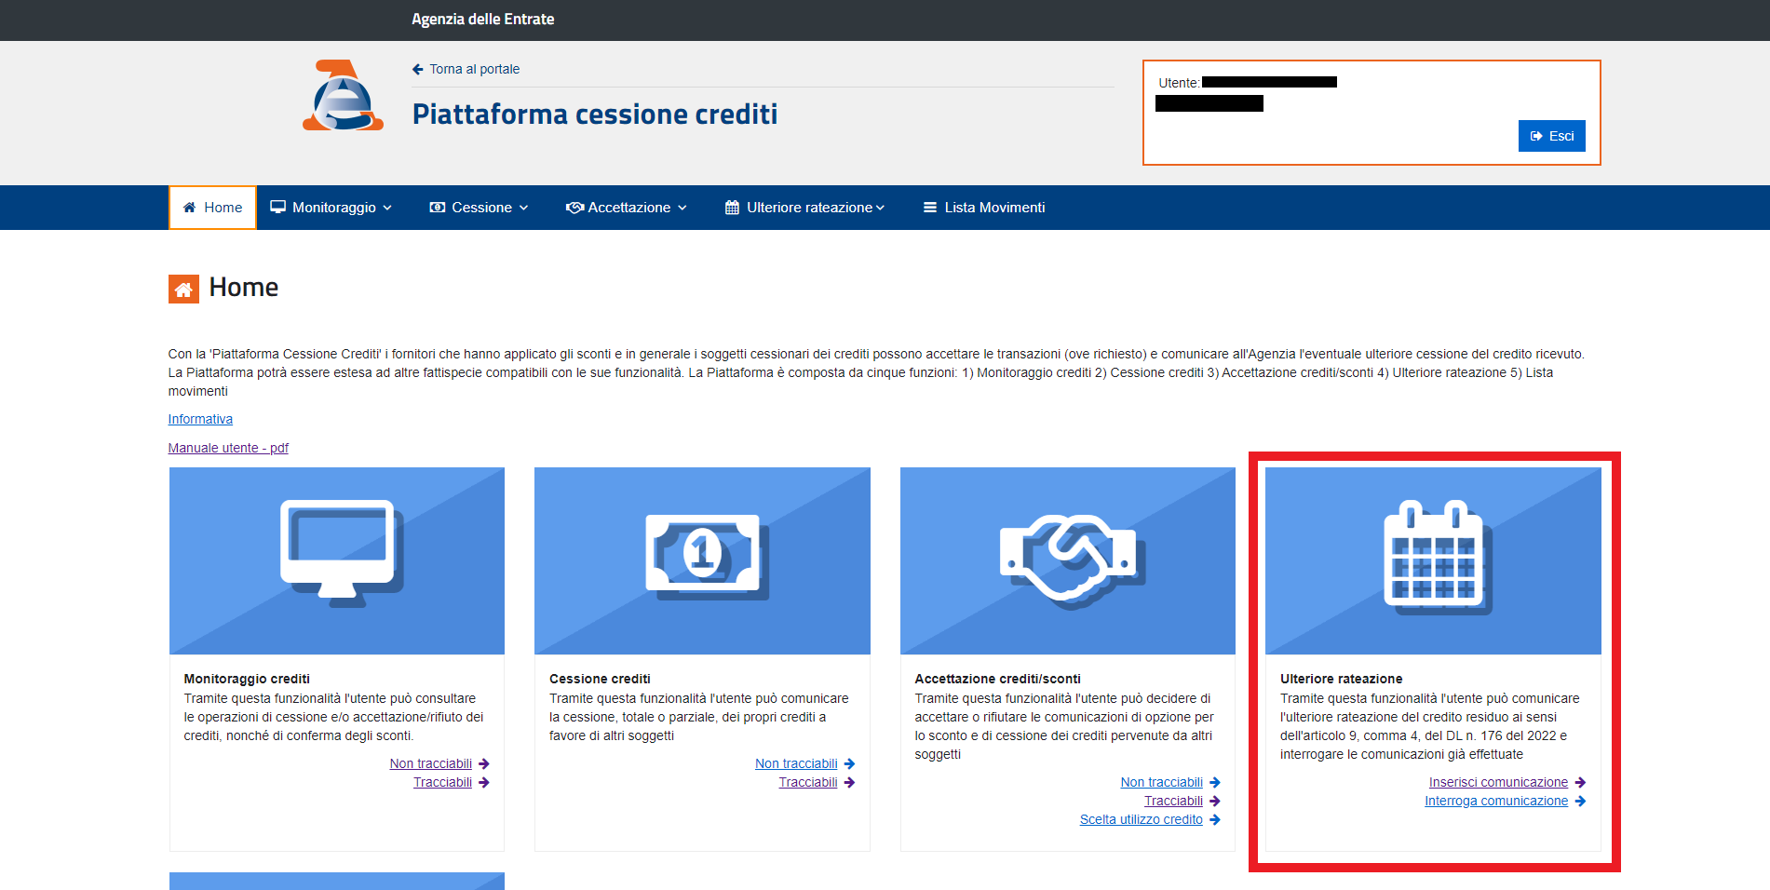The image size is (1770, 890).
Task: Open Tracciabili link under Monitoraggio crediti
Action: 442,782
